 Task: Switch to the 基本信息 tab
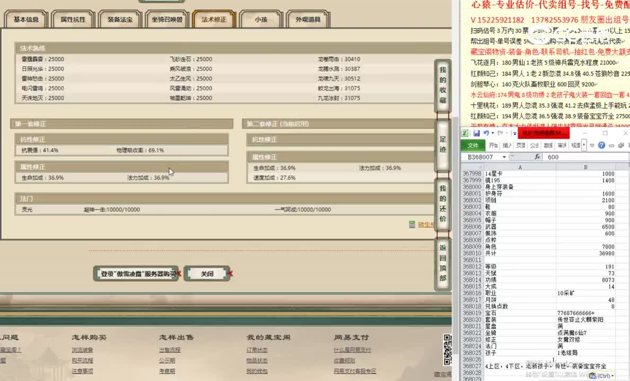point(25,19)
